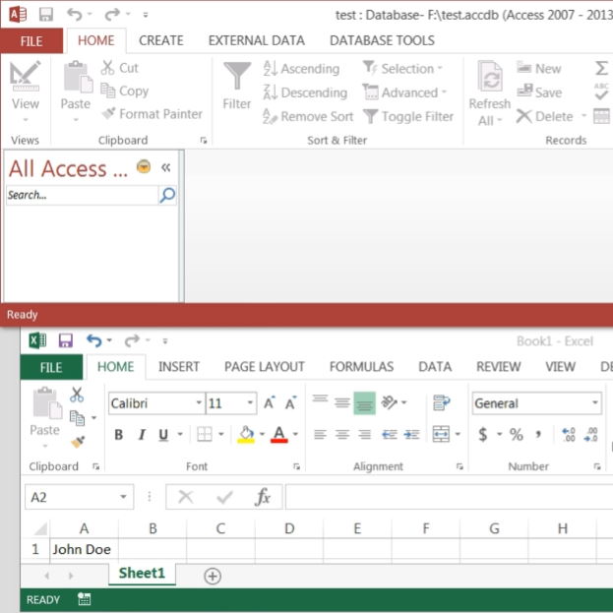The height and width of the screenshot is (613, 613).
Task: Open Access FILE tab
Action: 31,40
